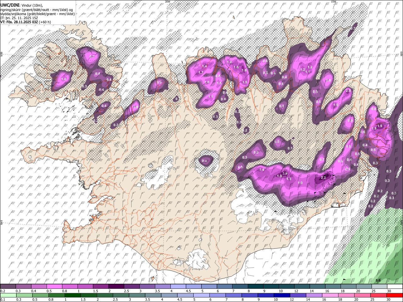Click the "30" label in the upper legend row

click(x=389, y=291)
